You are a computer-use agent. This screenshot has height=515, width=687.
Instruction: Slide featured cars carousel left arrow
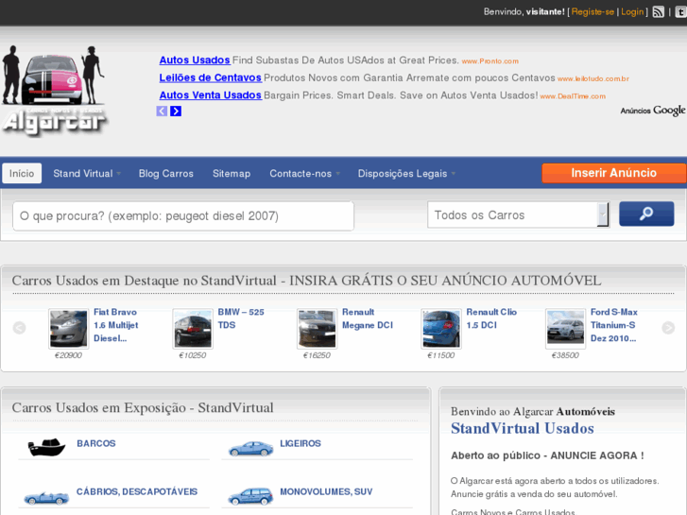(19, 327)
